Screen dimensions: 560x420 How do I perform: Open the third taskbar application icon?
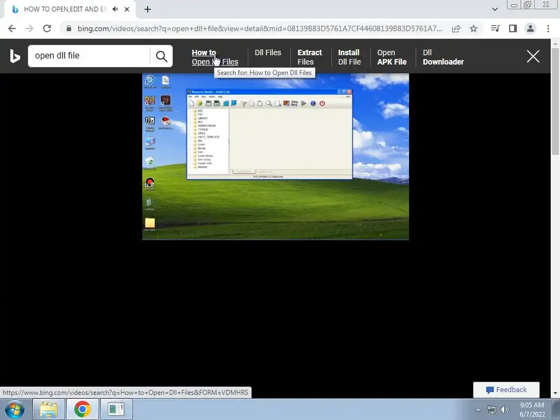116,409
